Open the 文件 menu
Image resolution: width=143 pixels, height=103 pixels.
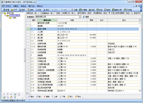[8, 6]
